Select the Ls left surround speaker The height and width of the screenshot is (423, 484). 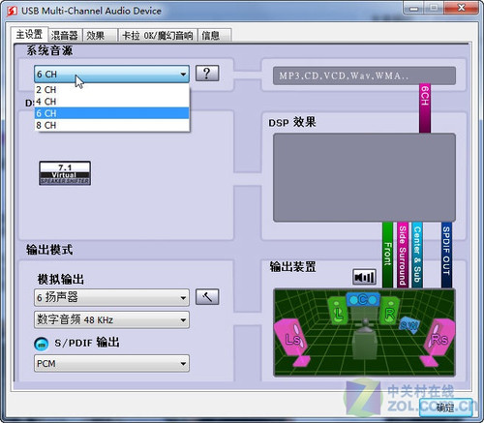click(292, 342)
